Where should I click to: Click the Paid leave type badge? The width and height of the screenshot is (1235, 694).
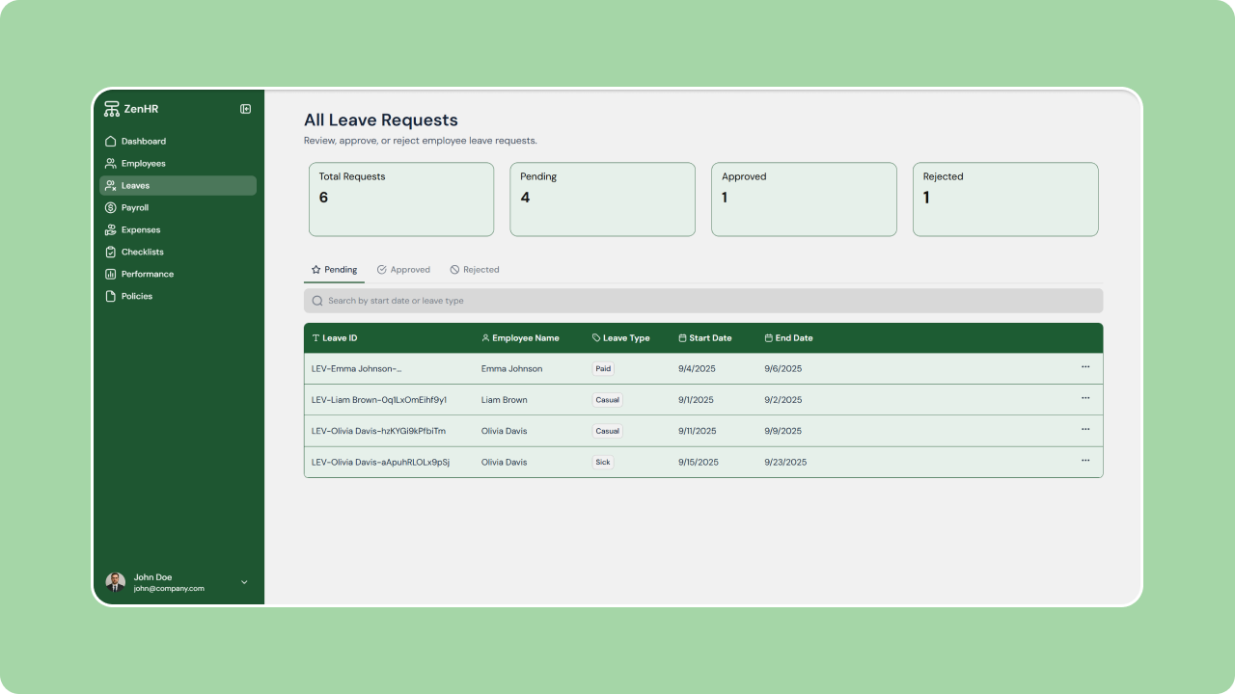coord(603,368)
